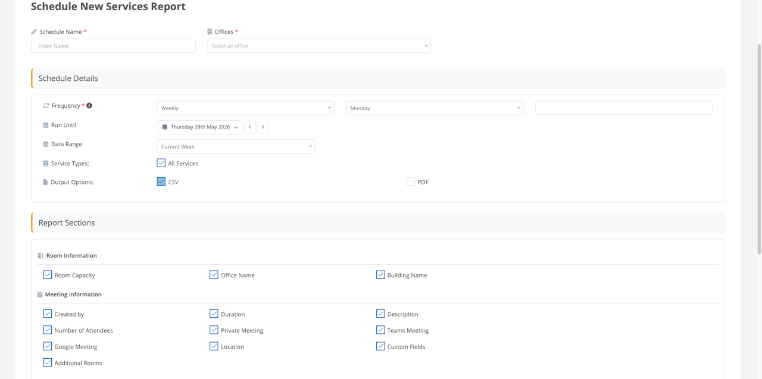Click the empty field next to Monday dropdown

click(x=623, y=108)
